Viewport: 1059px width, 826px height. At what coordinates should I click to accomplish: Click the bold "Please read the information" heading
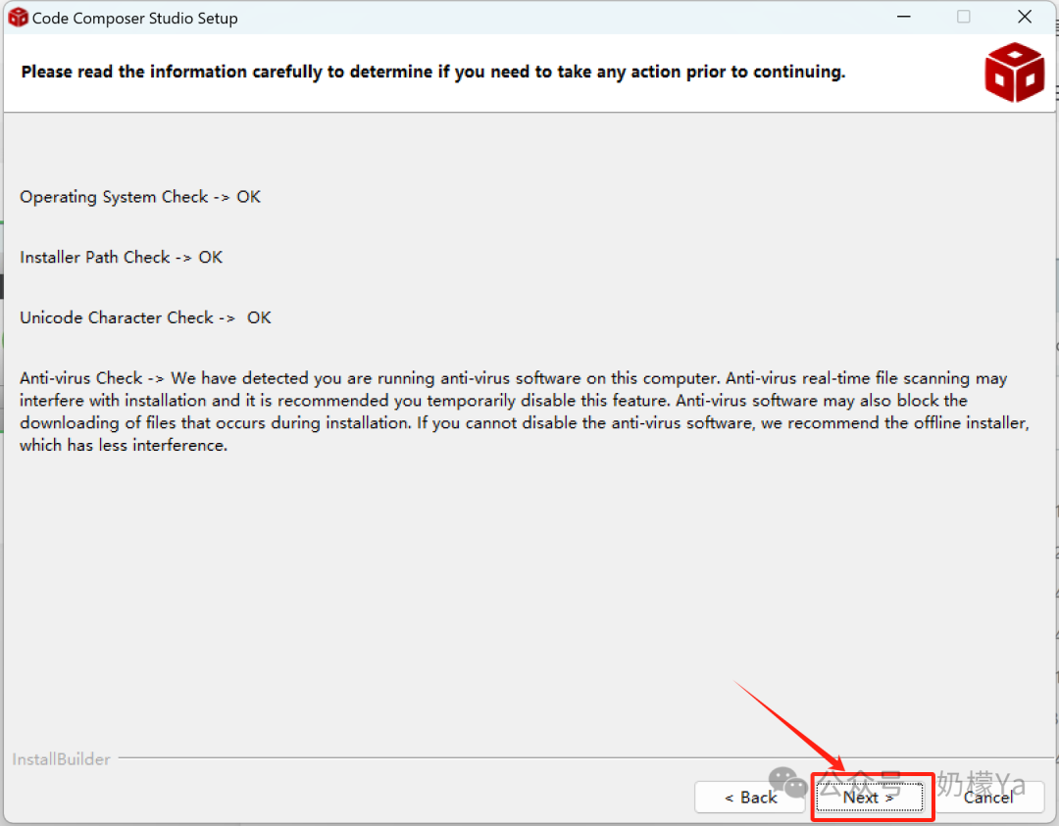pyautogui.click(x=433, y=72)
